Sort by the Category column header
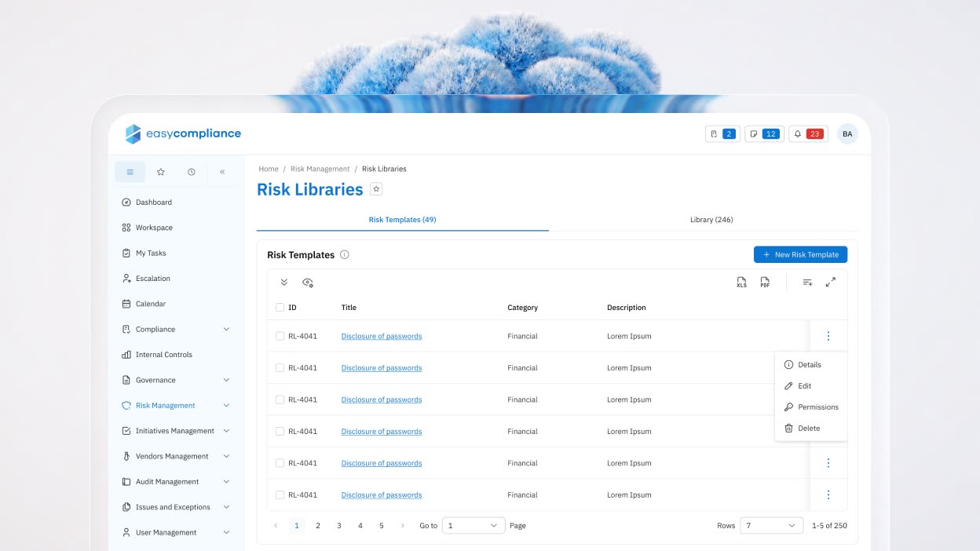This screenshot has width=980, height=551. 522,308
